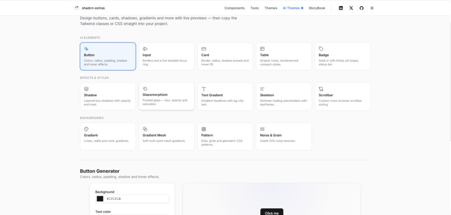Open the Skeleton generator title
This screenshot has height=215, width=451.
tap(267, 95)
